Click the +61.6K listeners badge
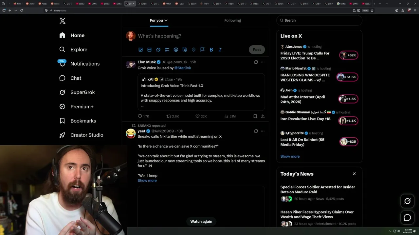Screen dimensions: 419x235 pyautogui.click(x=347, y=77)
